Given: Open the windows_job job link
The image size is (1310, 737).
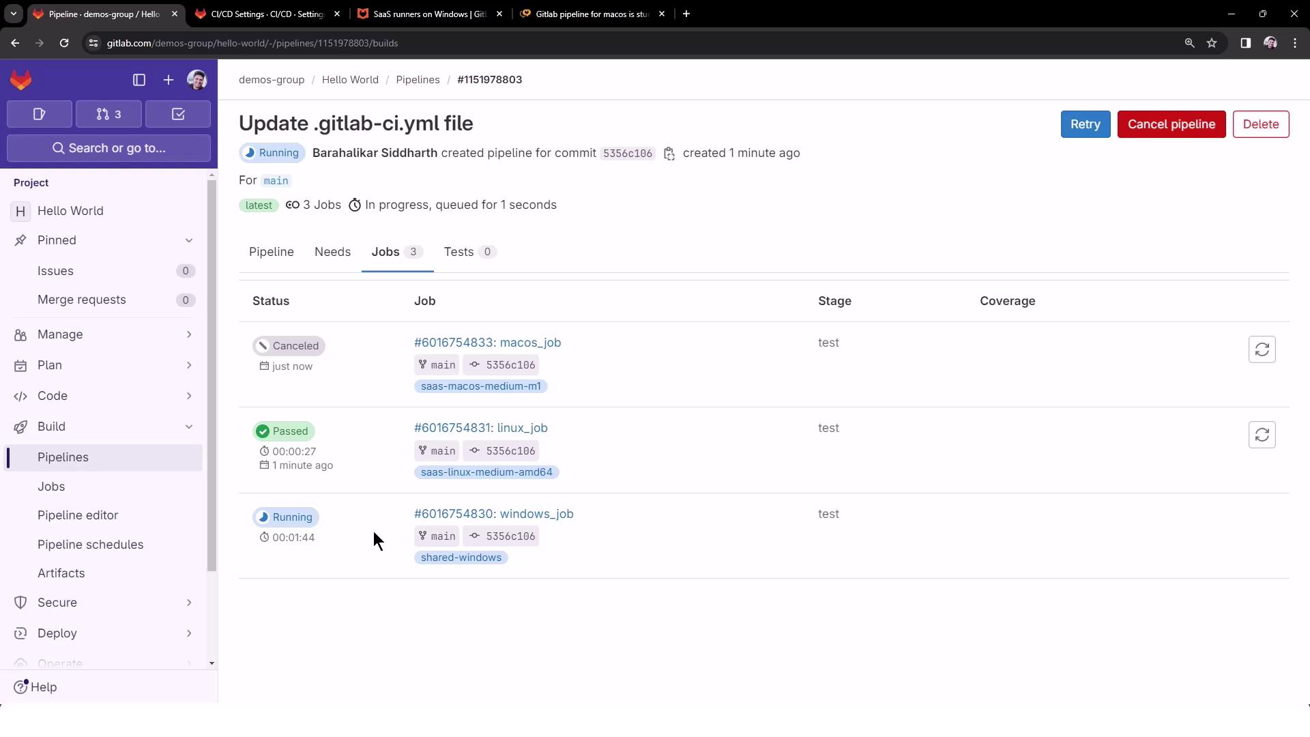Looking at the screenshot, I should [x=493, y=514].
